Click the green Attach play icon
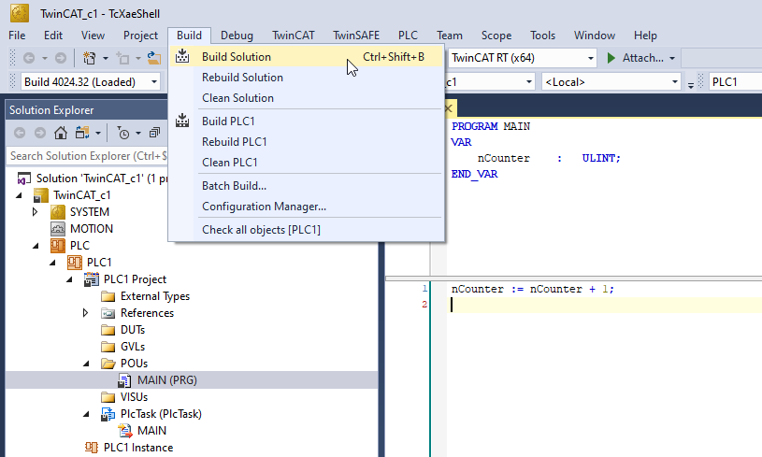Screen dimensions: 762x457 [x=611, y=58]
